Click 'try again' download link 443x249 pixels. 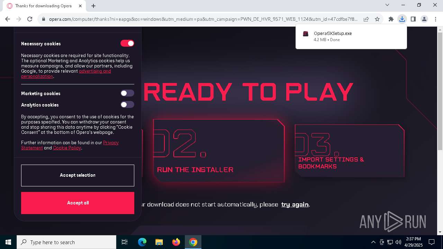click(295, 204)
